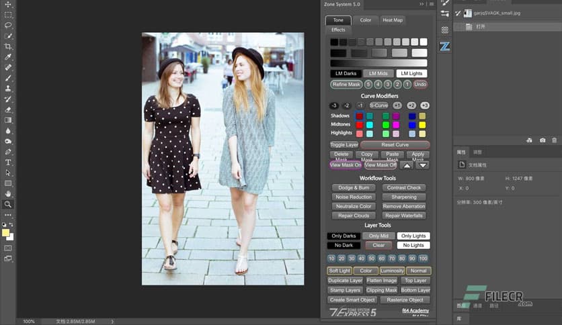Select the History Brush tool
The width and height of the screenshot is (562, 325).
[8, 99]
